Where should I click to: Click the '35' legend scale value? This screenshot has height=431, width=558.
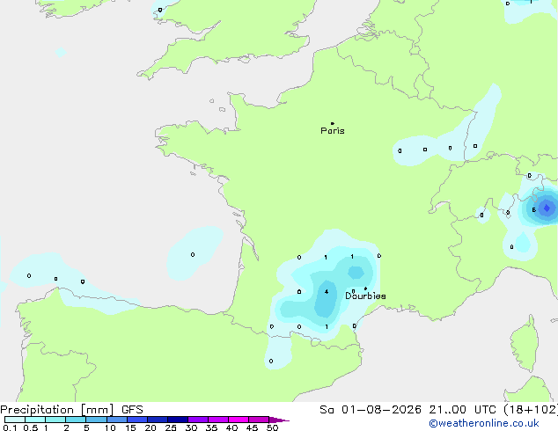[x=211, y=427]
